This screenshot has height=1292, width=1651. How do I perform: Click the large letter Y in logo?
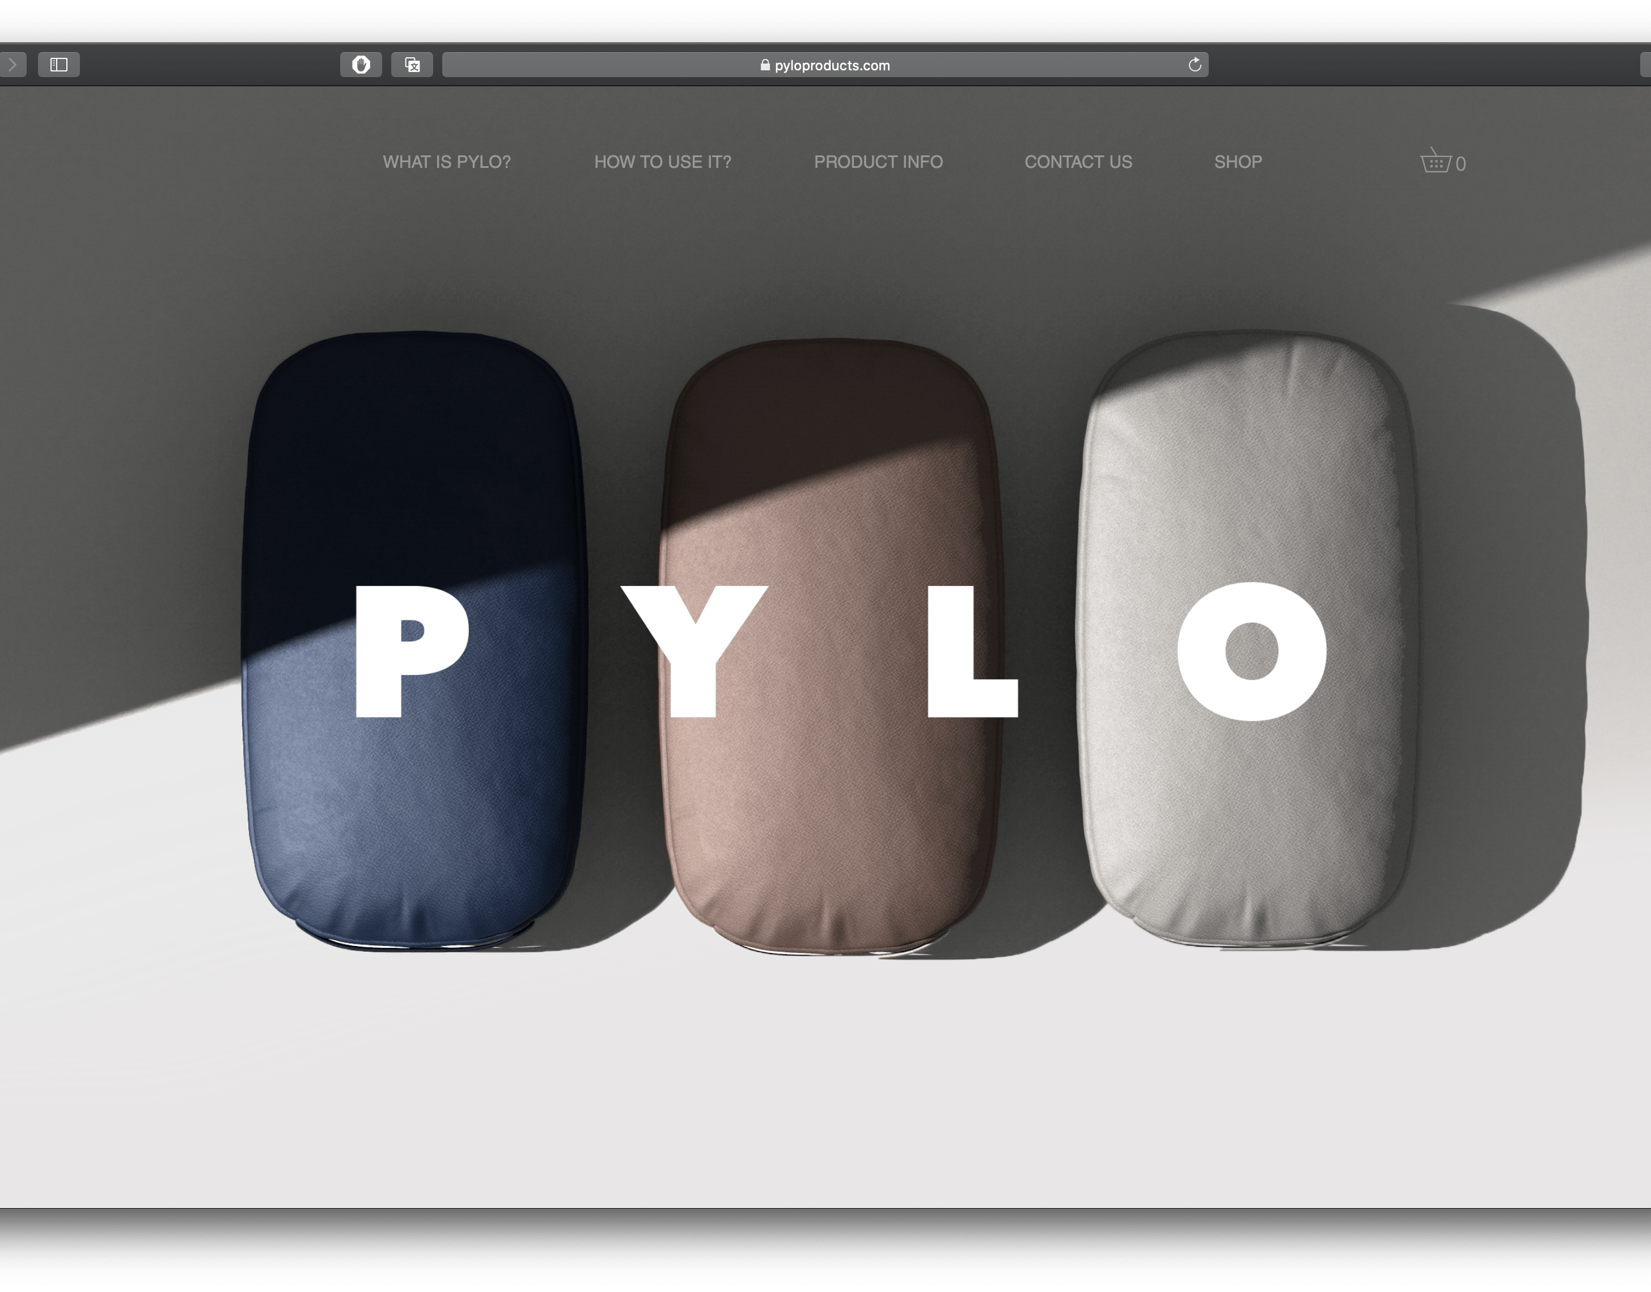point(695,651)
